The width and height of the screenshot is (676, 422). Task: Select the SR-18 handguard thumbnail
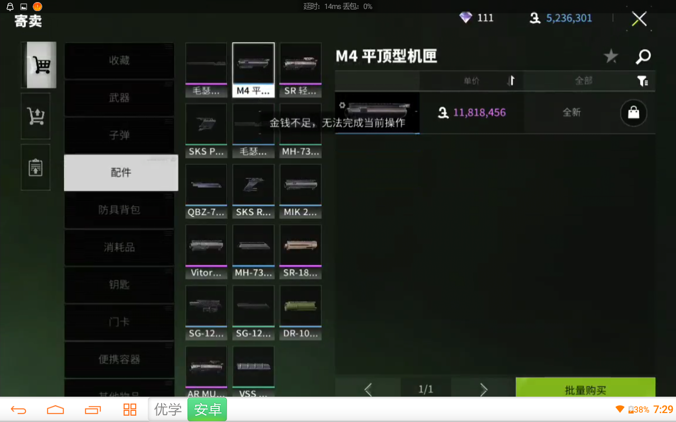(x=301, y=251)
